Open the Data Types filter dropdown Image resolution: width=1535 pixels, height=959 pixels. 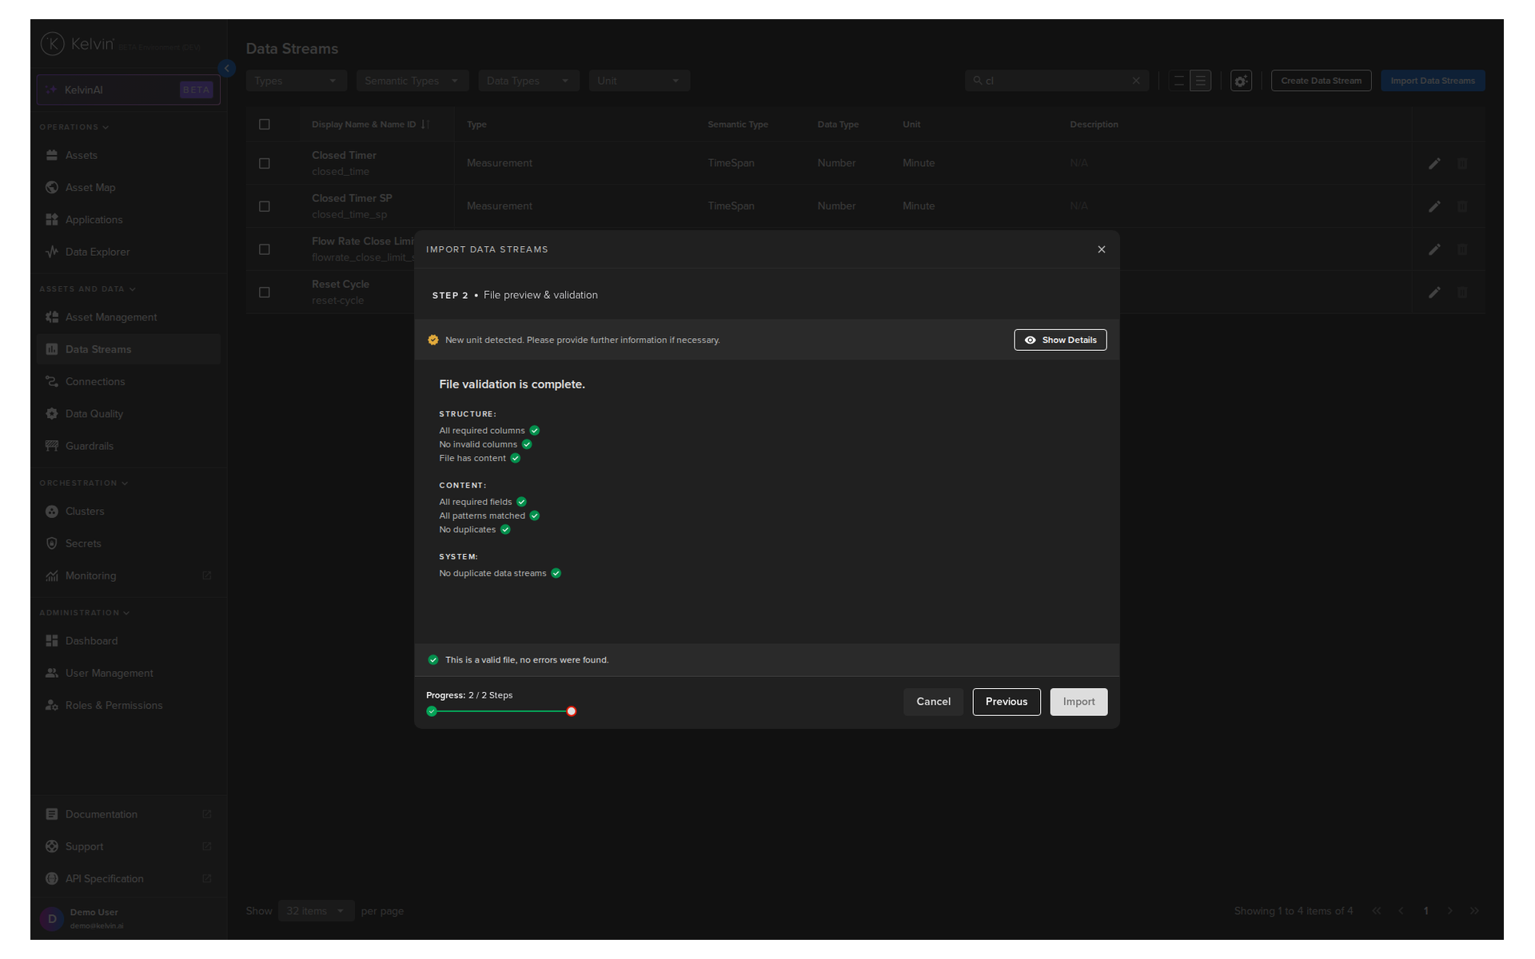[x=527, y=81]
